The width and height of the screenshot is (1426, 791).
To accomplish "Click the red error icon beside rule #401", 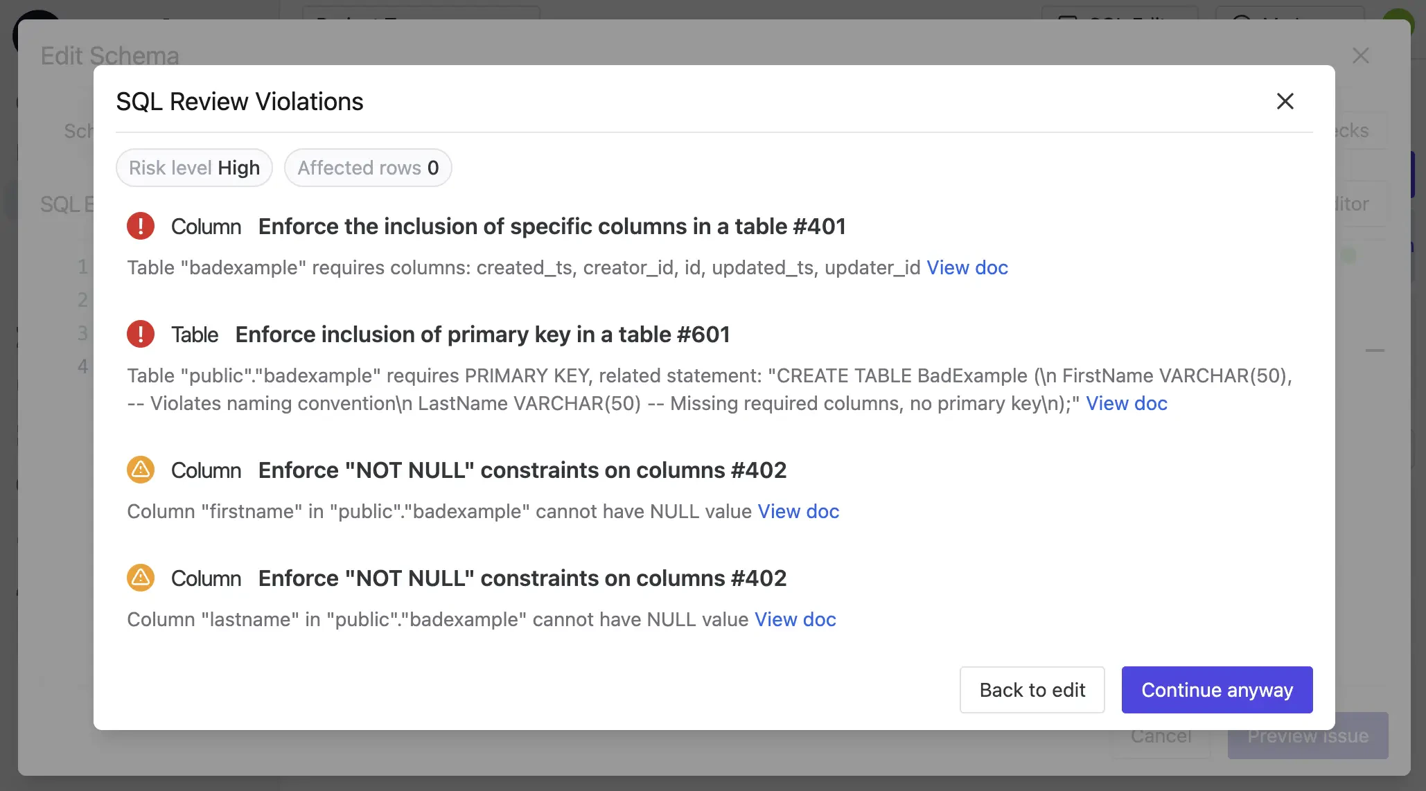I will (x=141, y=226).
